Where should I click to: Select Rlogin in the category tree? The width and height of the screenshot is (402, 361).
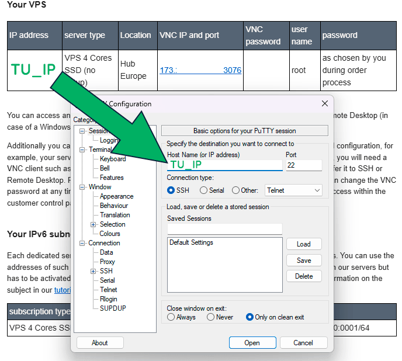click(x=109, y=299)
